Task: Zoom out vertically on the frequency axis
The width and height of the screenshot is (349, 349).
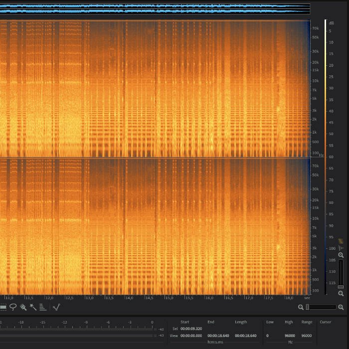Action: click(341, 294)
